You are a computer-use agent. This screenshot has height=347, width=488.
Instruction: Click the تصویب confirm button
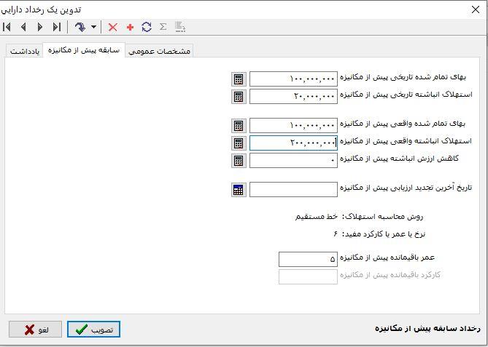tap(93, 330)
